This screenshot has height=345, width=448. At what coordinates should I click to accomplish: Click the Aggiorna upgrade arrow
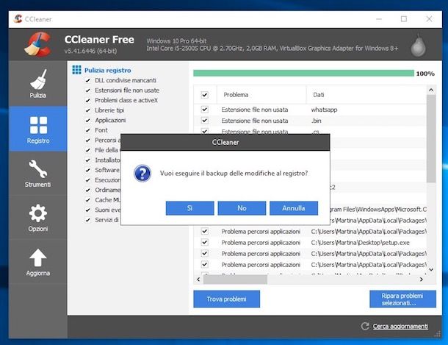pos(38,262)
